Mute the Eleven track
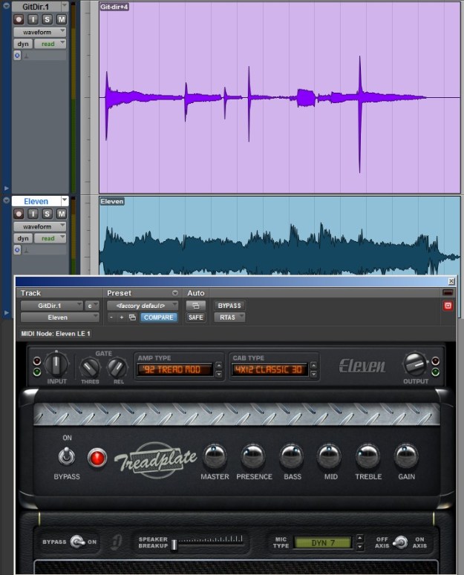The height and width of the screenshot is (575, 464). tap(61, 214)
